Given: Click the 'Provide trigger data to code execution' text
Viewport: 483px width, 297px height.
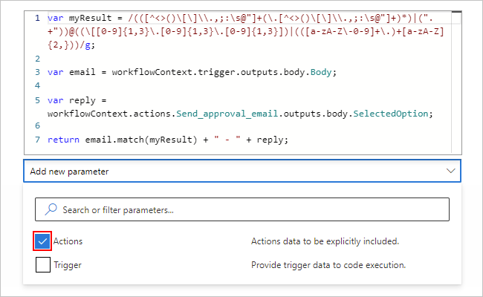Looking at the screenshot, I should click(328, 264).
